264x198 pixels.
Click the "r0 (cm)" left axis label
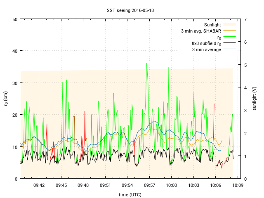(6, 99)
